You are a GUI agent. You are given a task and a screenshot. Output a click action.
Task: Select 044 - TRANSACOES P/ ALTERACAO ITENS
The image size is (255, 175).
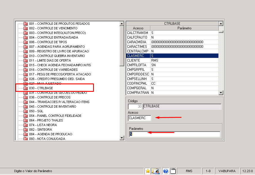(59, 102)
